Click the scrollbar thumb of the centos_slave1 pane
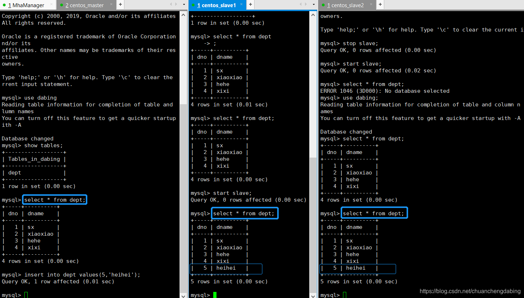This screenshot has width=524, height=298. 313,225
